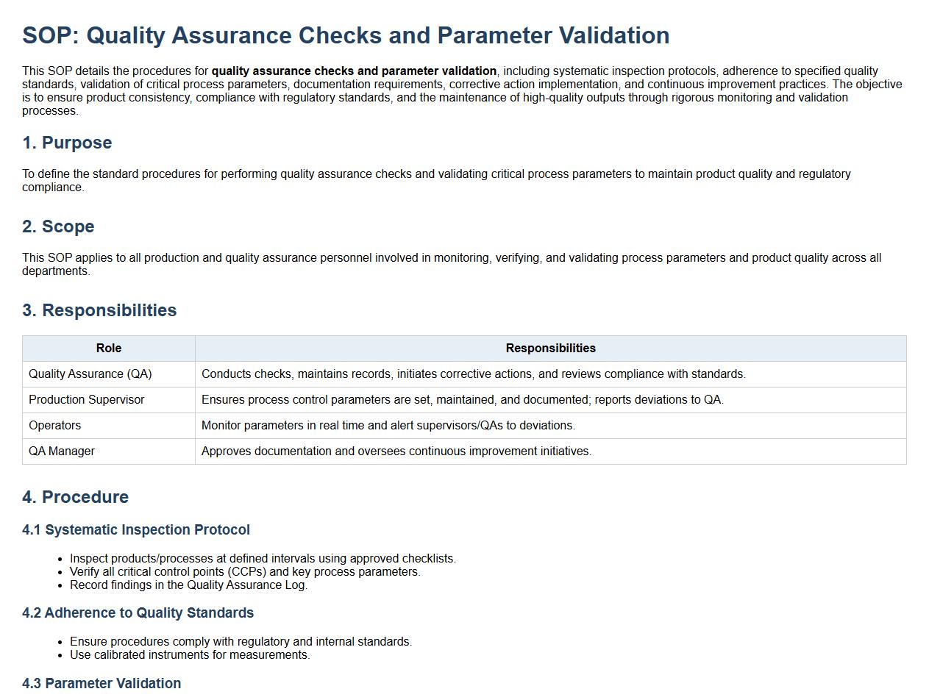Click the '2. Scope' section heading

point(58,226)
